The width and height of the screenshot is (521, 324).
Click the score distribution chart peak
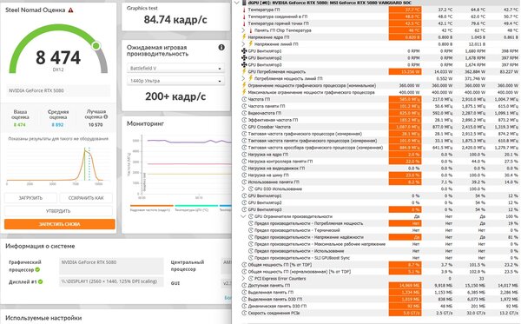tap(85, 150)
